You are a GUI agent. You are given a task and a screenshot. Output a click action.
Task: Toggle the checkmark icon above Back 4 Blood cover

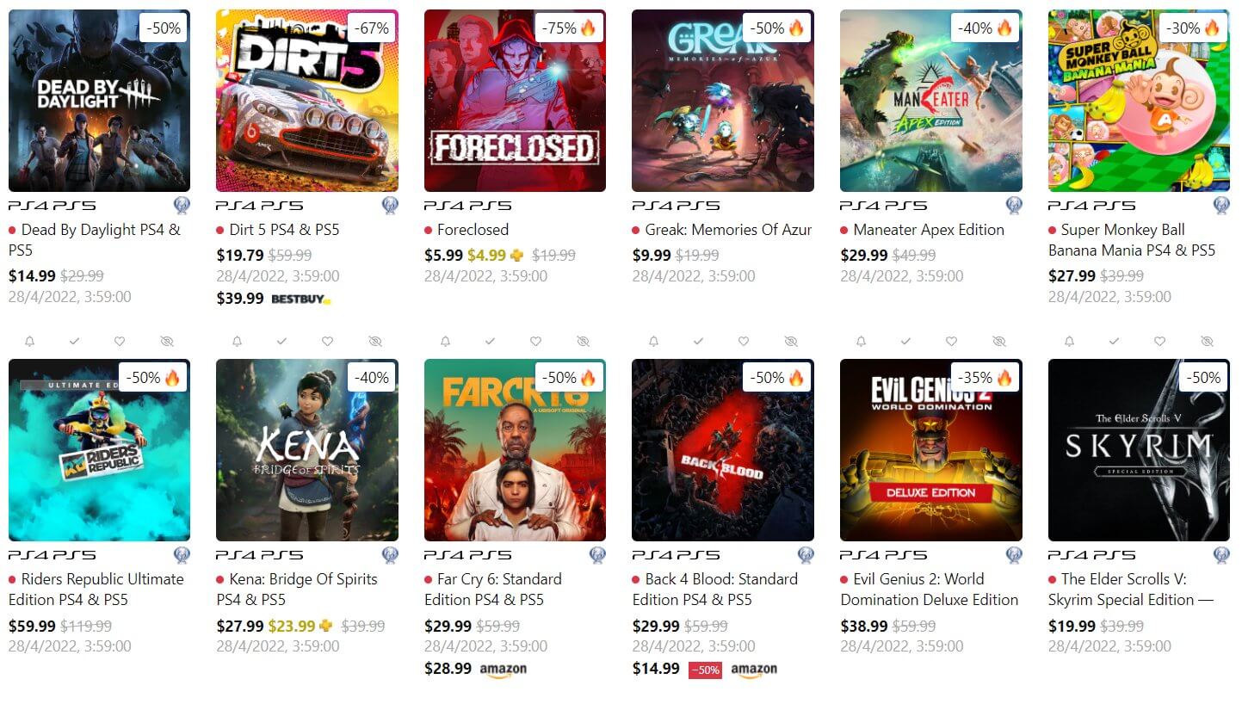(x=698, y=342)
